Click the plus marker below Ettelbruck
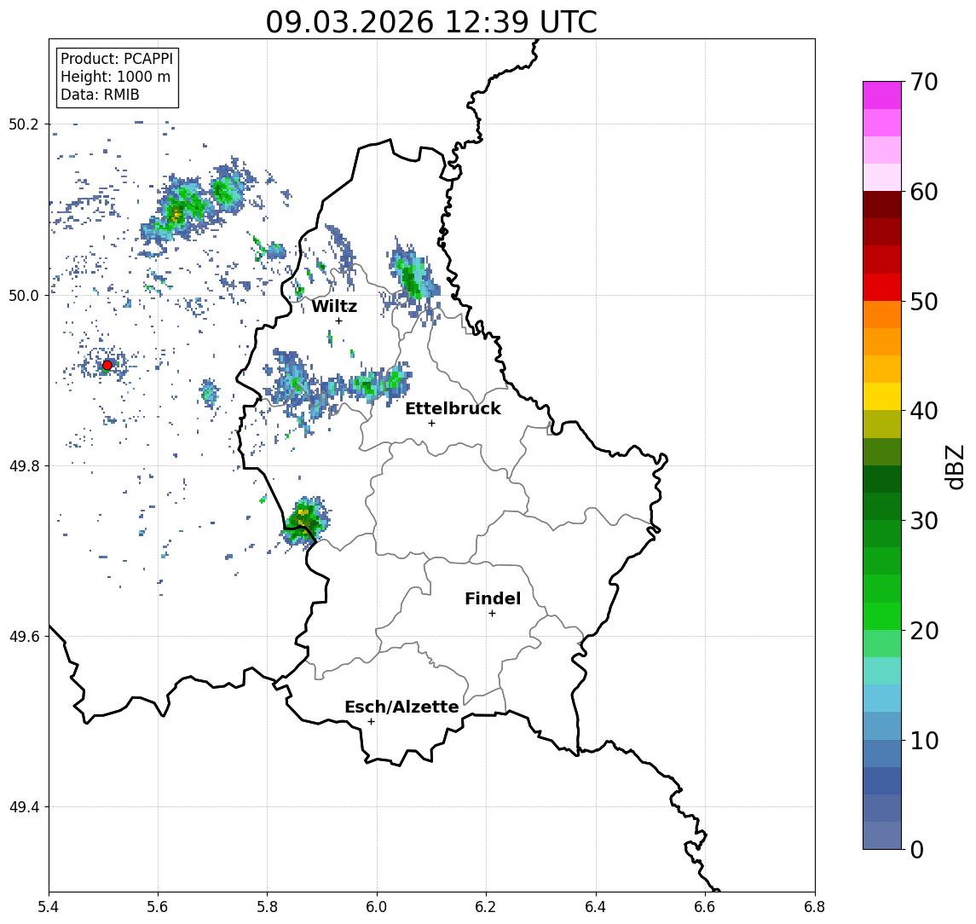The image size is (976, 924). 431,424
